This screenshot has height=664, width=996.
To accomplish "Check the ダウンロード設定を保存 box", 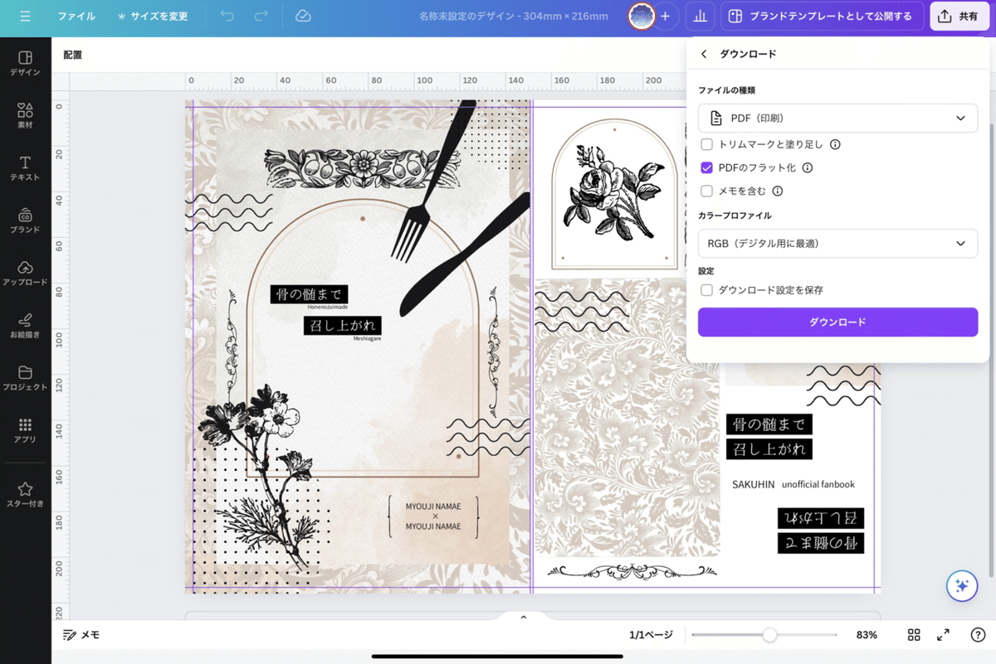I will (706, 290).
